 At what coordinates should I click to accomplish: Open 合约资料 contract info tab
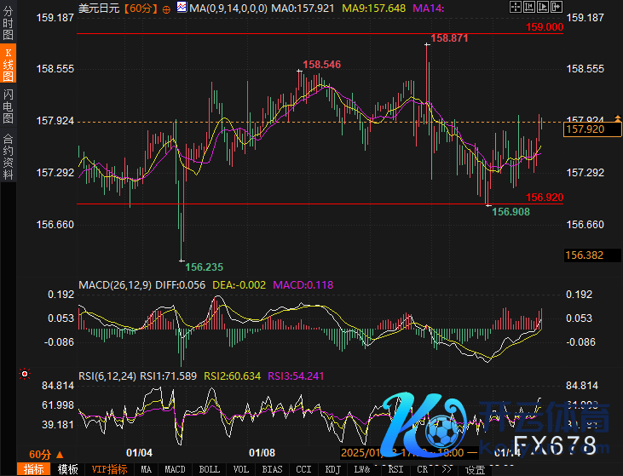pos(8,156)
